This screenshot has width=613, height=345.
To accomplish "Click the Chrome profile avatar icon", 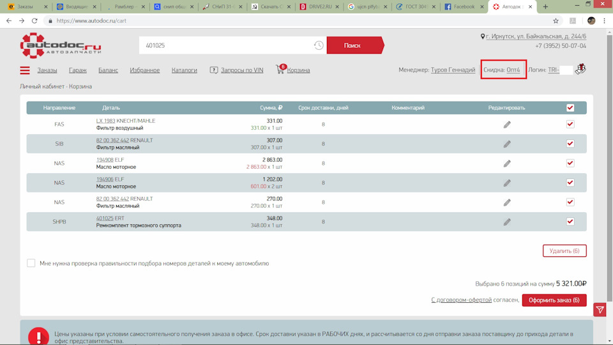I will pyautogui.click(x=591, y=20).
